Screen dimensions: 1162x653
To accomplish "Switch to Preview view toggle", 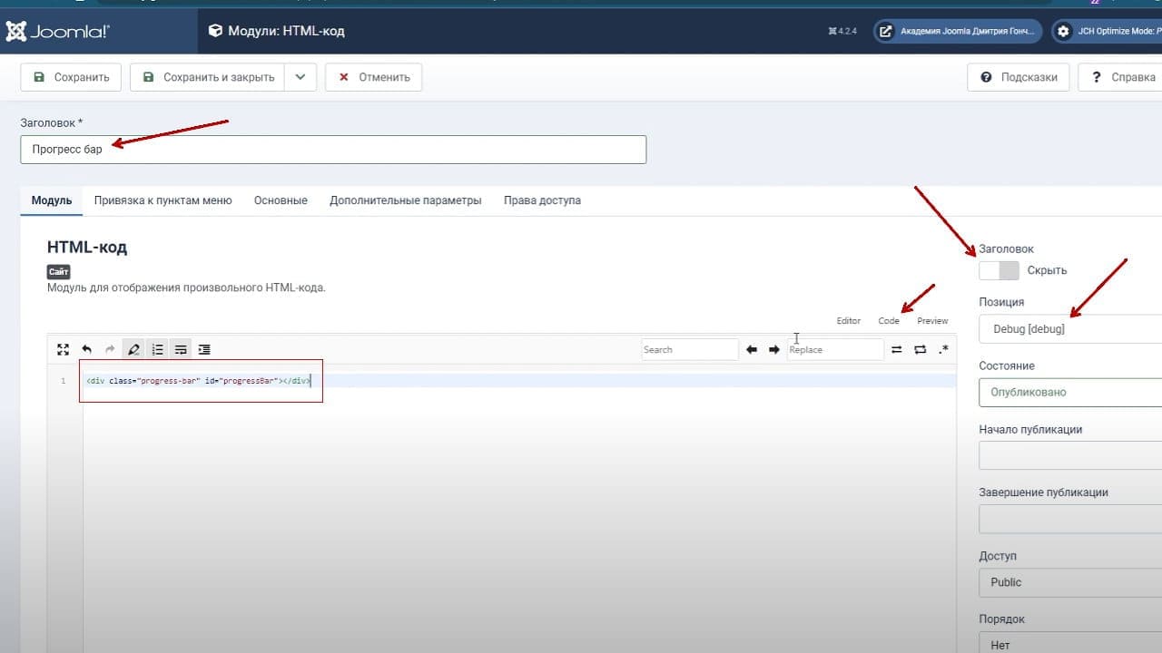I will (x=932, y=320).
